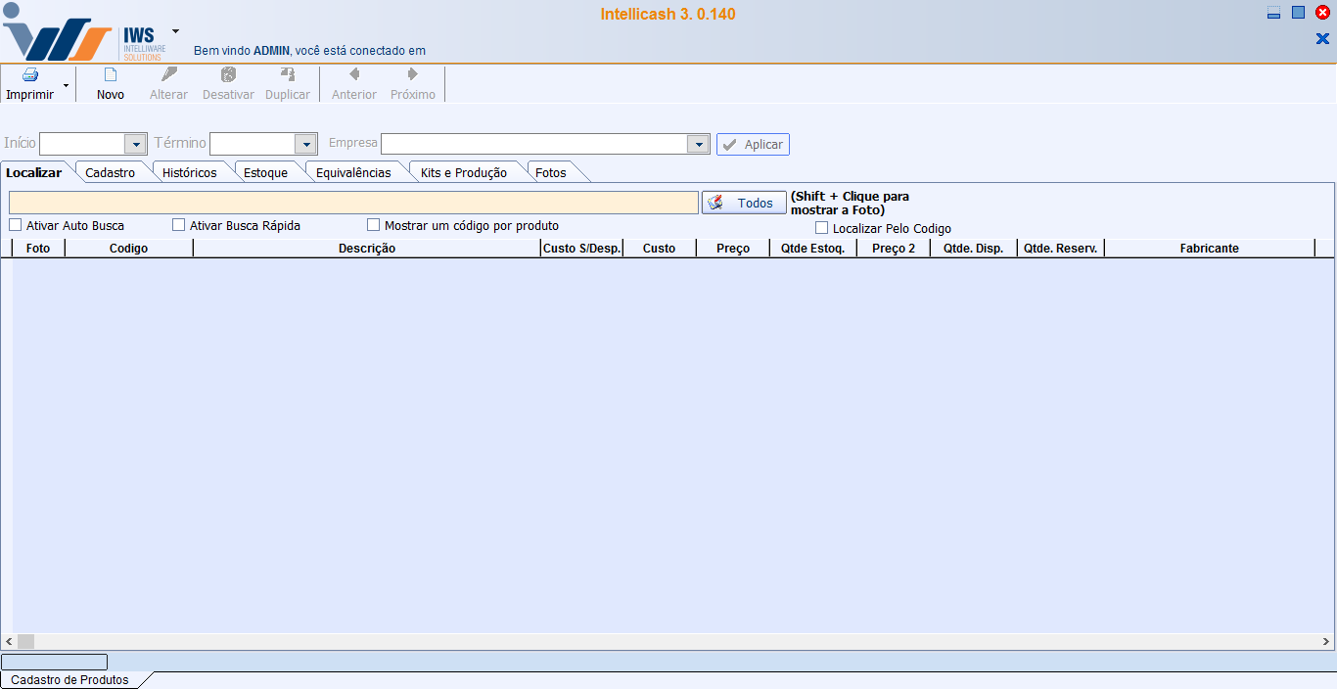Create a new product with Novo

tap(111, 84)
